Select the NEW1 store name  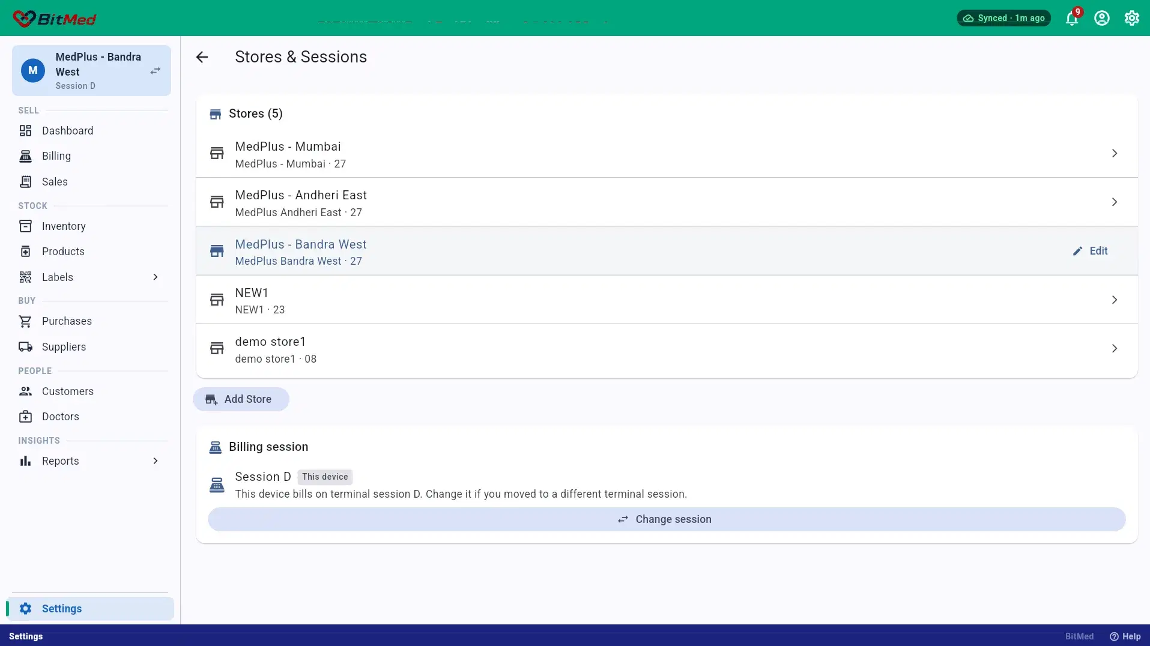coord(252,293)
